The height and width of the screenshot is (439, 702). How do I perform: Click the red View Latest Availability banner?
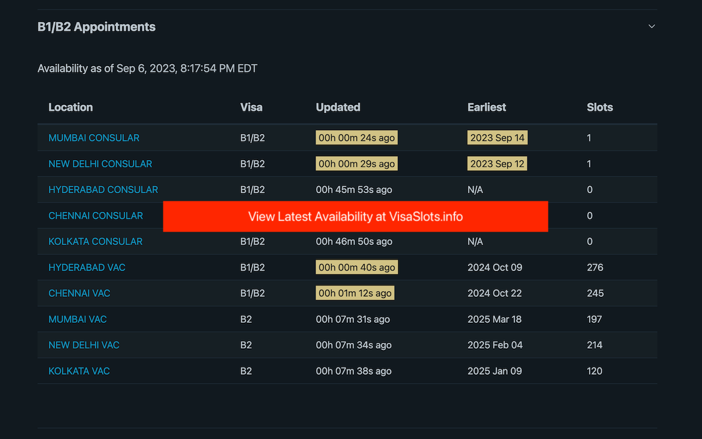tap(355, 216)
